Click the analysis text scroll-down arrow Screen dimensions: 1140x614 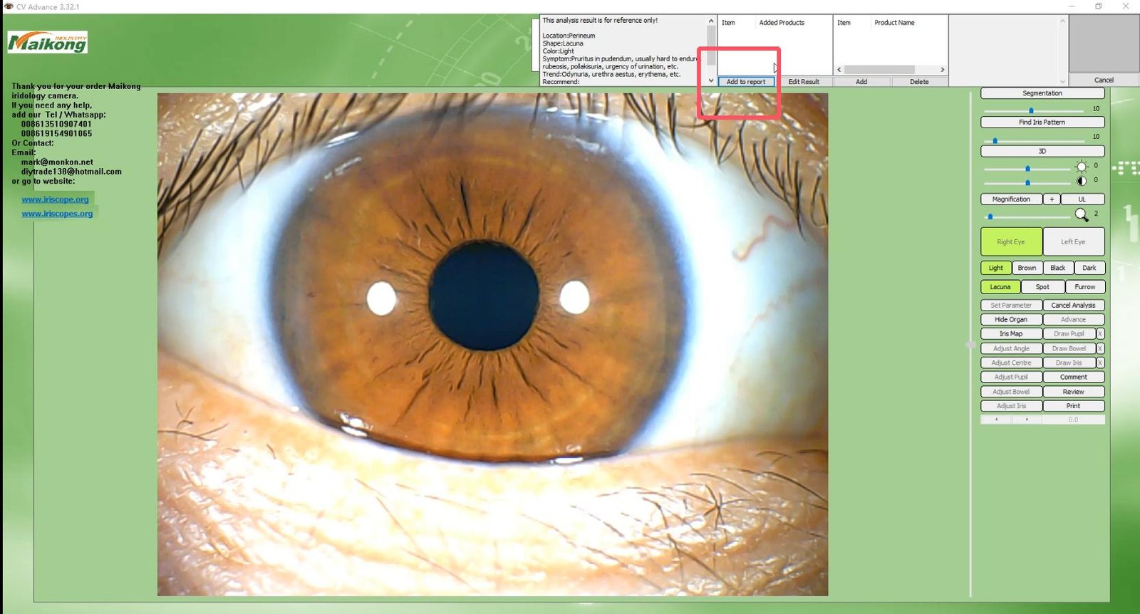711,81
